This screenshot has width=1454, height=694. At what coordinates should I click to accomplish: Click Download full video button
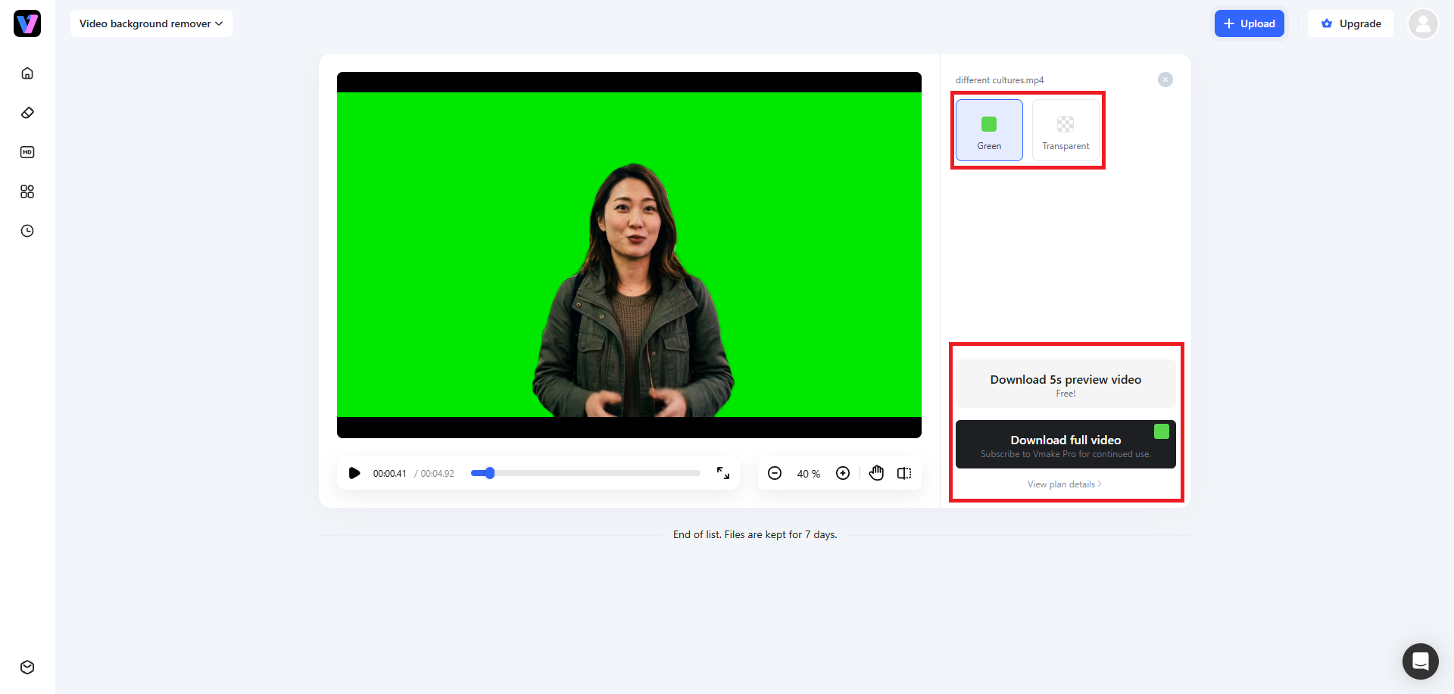click(x=1066, y=444)
